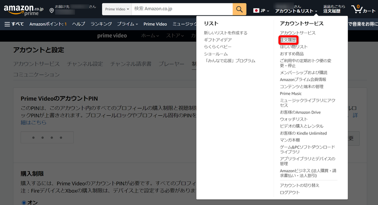Screen dimensions: 378x205
Task: Click ギフトアイデア in the list menu
Action: 218,40
